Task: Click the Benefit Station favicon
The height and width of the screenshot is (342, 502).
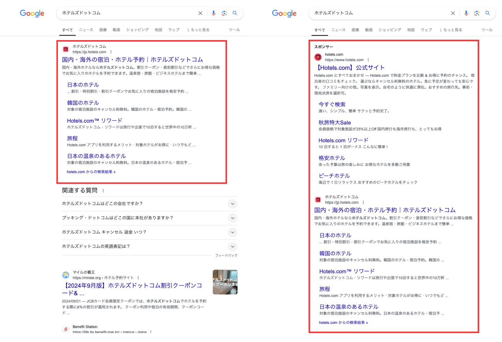Action: click(66, 329)
